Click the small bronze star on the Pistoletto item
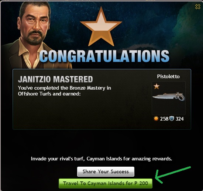Image resolution: width=203 pixels, height=191 pixels. pos(156,86)
